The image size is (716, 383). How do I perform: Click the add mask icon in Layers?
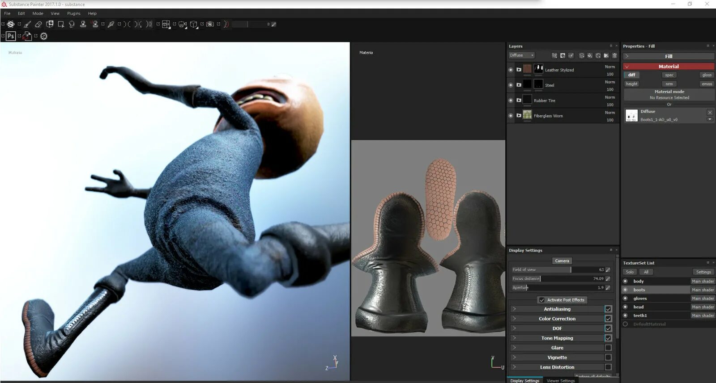coord(563,55)
